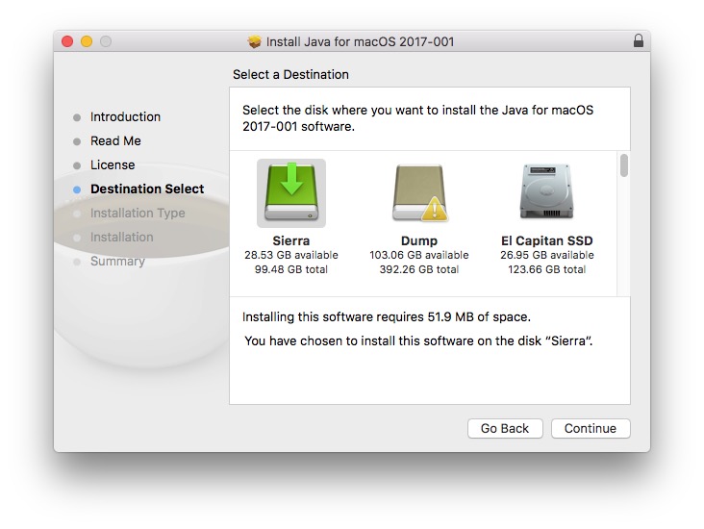This screenshot has height=529, width=704.
Task: Click "26.95 GB available" text
Action: [547, 255]
